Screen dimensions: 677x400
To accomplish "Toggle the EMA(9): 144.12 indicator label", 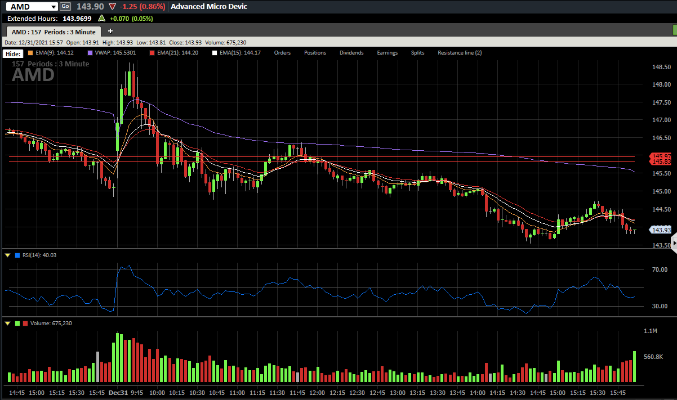I will click(x=55, y=53).
